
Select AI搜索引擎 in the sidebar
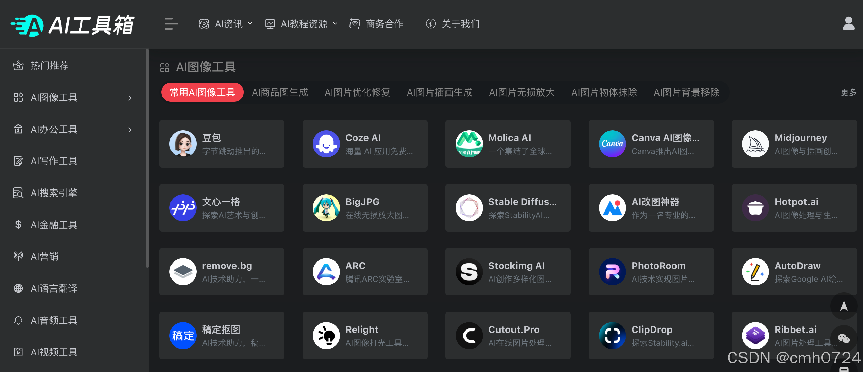pyautogui.click(x=54, y=193)
